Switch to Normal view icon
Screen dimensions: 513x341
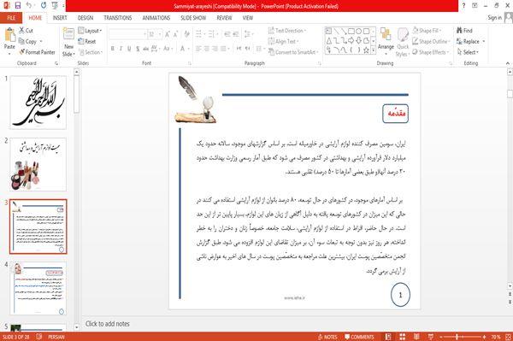[388, 337]
